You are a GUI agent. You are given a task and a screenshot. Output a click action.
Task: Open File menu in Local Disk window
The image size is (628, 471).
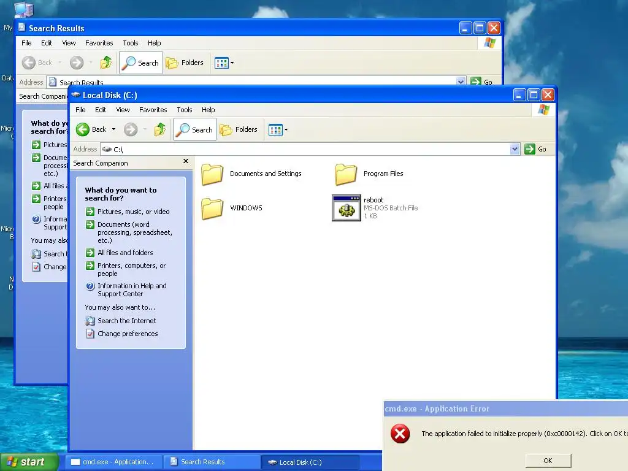point(80,110)
